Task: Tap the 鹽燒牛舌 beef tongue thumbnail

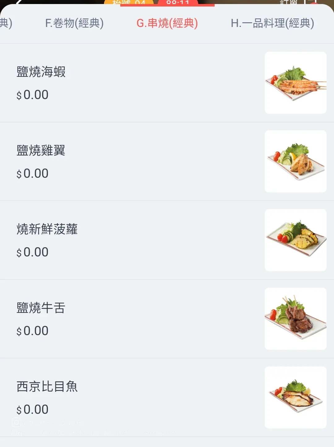Action: click(x=296, y=319)
